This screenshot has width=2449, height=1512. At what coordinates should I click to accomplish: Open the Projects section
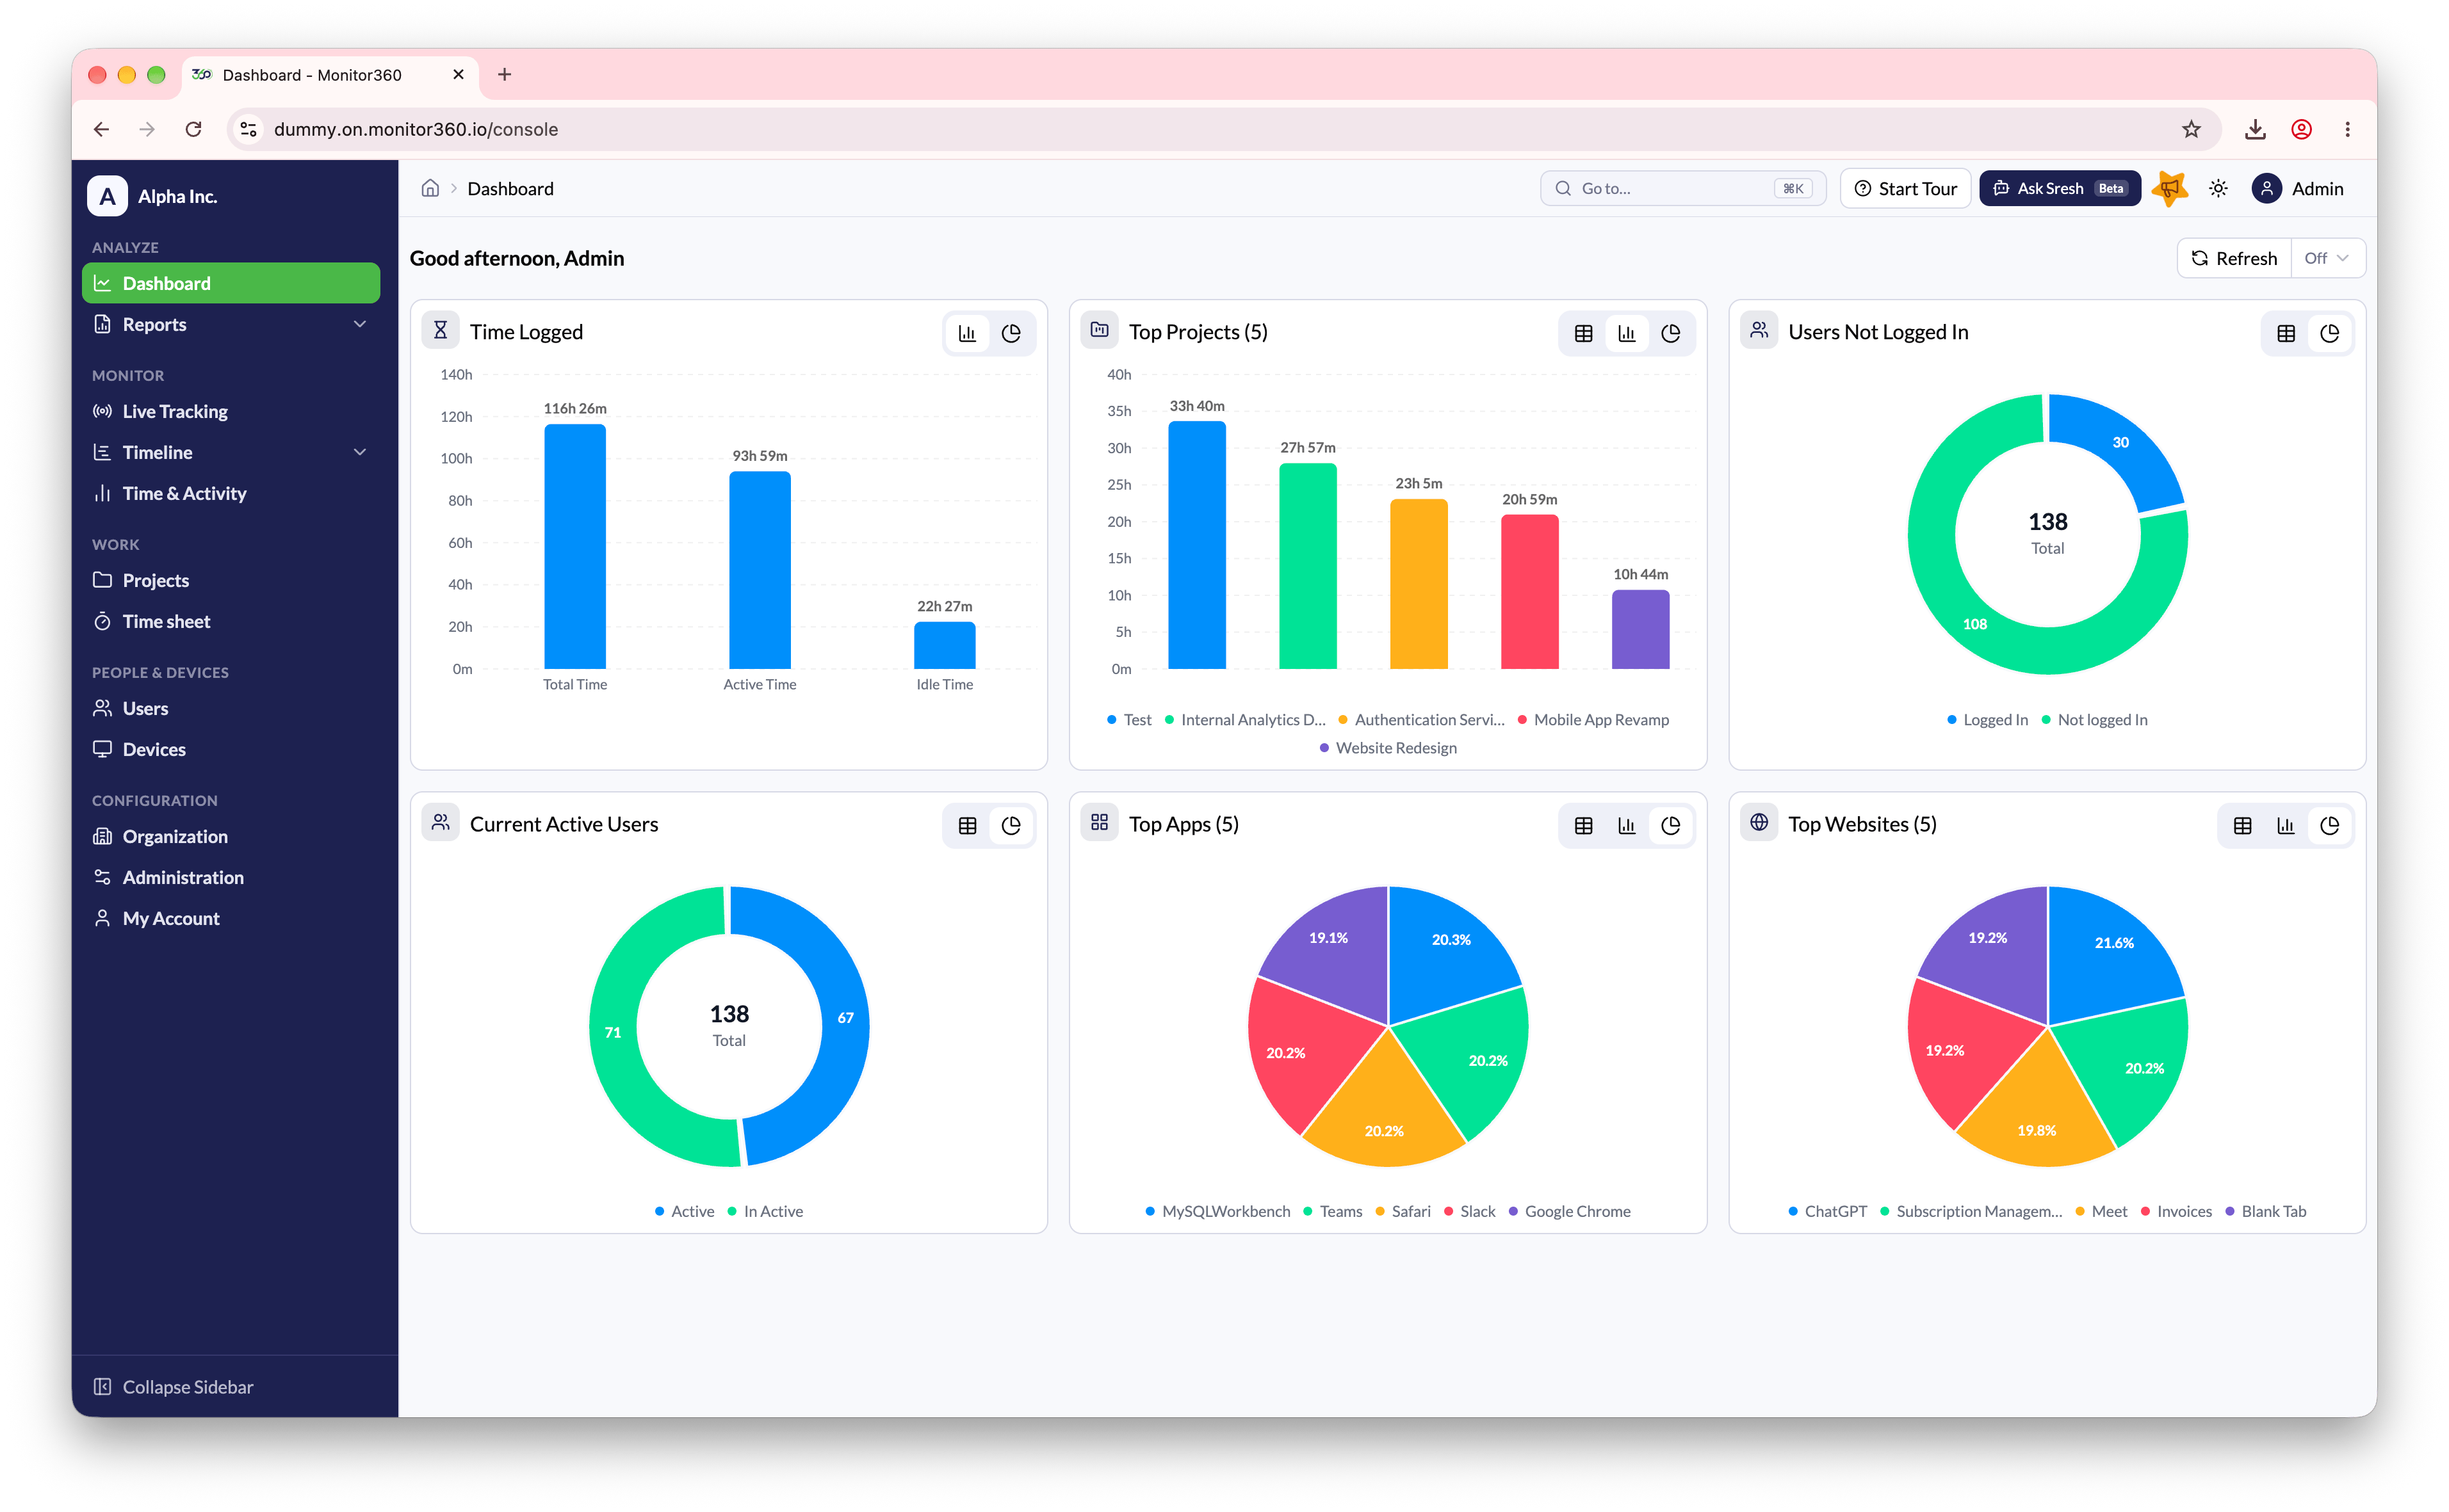point(231,580)
